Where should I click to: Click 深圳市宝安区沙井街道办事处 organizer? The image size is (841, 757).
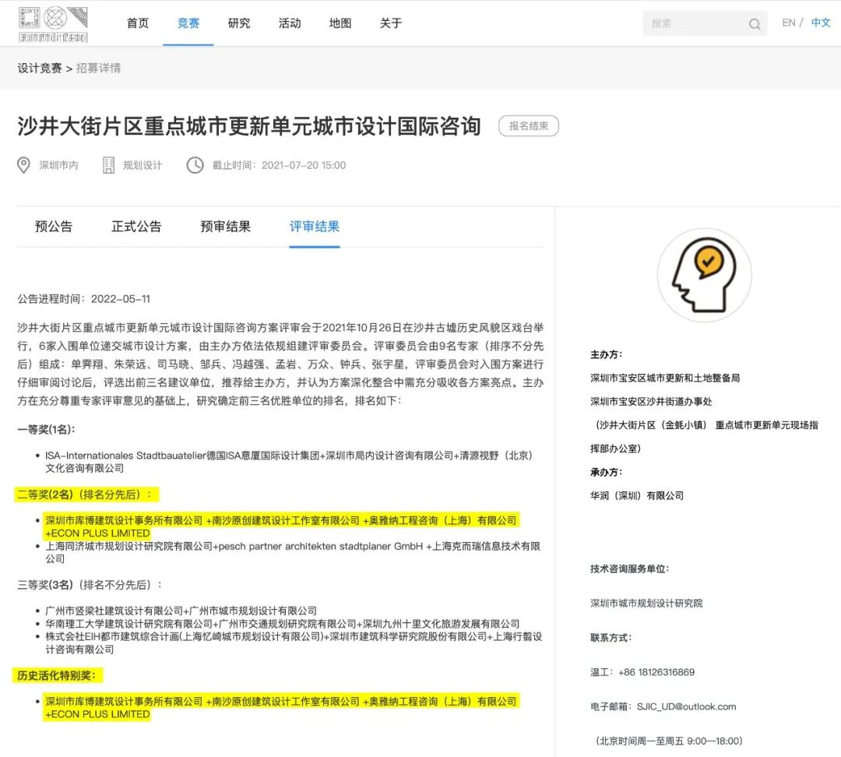tap(651, 402)
